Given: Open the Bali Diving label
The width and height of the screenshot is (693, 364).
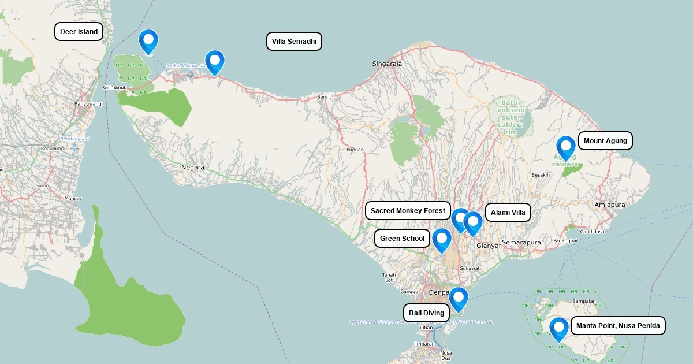Looking at the screenshot, I should tap(426, 313).
